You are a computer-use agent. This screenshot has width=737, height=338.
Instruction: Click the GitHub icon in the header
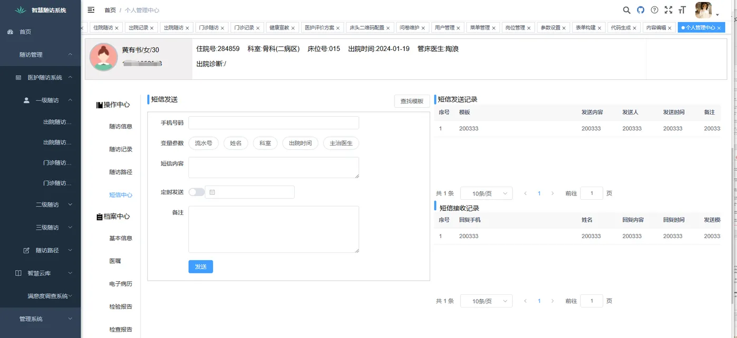click(640, 9)
